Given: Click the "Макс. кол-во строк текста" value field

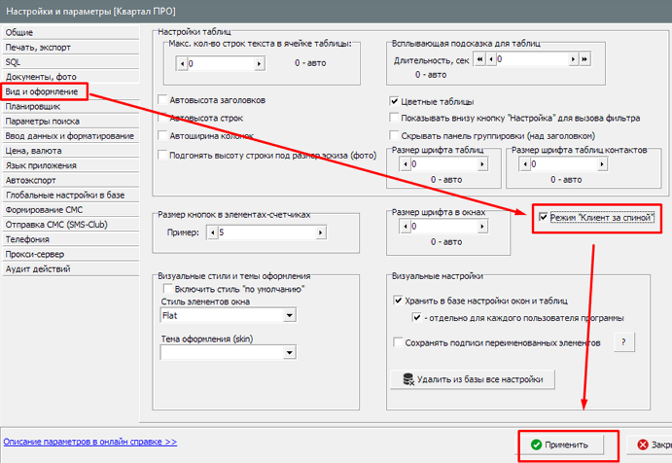Looking at the screenshot, I should point(229,63).
